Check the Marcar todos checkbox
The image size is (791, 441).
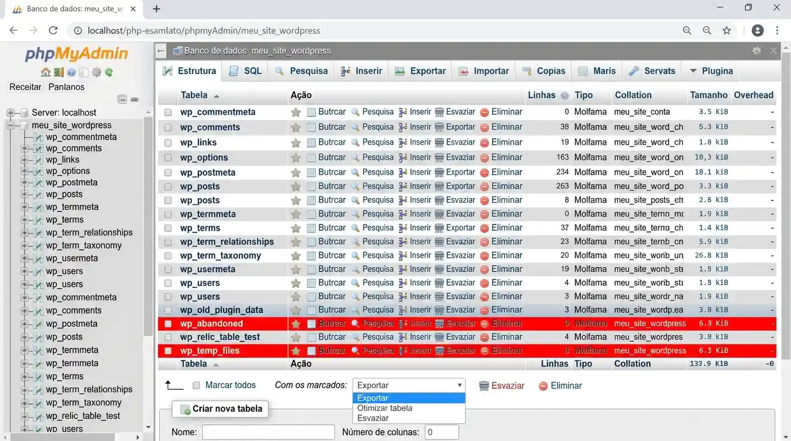(x=196, y=385)
